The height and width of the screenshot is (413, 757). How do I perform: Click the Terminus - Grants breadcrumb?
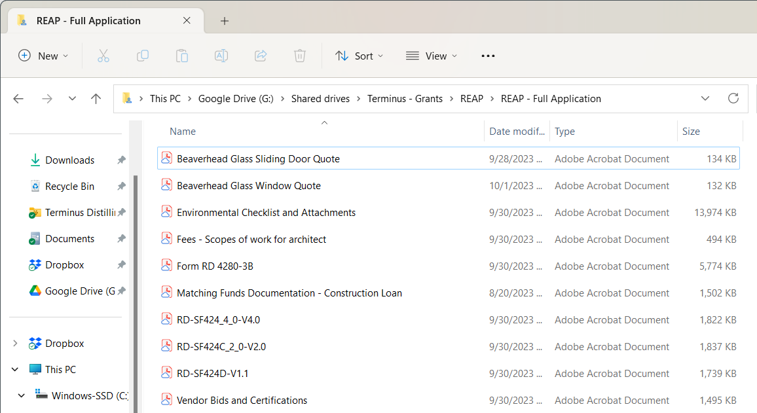point(405,99)
